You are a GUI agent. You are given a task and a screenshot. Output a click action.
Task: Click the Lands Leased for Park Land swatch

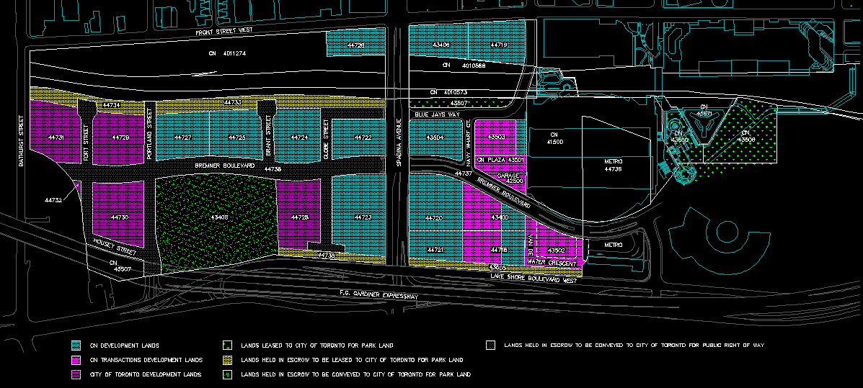pyautogui.click(x=228, y=346)
